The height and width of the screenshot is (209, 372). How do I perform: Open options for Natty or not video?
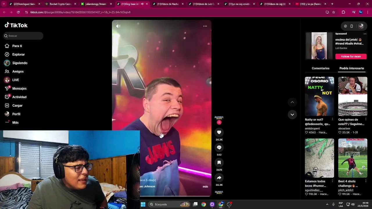point(332,119)
